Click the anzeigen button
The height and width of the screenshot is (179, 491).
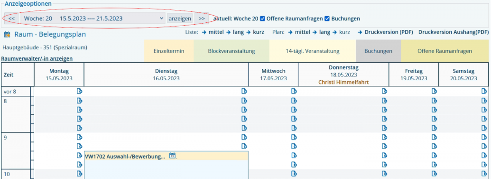[x=180, y=19]
